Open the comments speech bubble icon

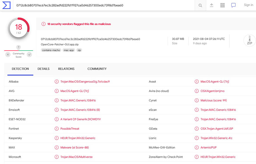(x=233, y=5)
